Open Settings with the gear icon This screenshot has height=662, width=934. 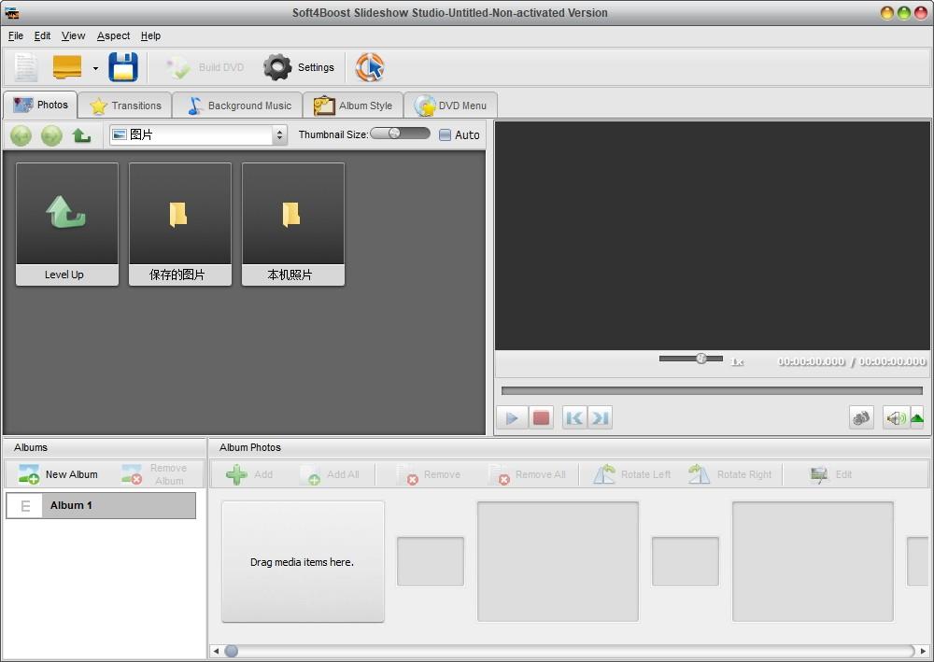pos(299,67)
